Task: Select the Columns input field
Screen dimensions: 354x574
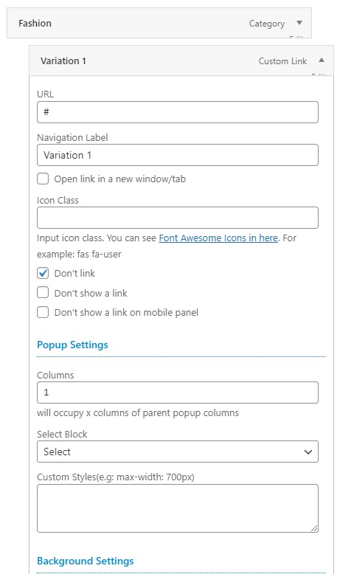Action: [178, 393]
